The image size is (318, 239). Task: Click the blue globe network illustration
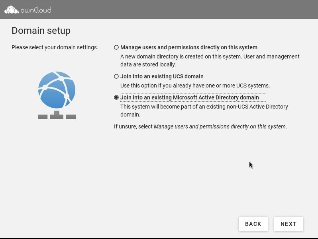[57, 90]
